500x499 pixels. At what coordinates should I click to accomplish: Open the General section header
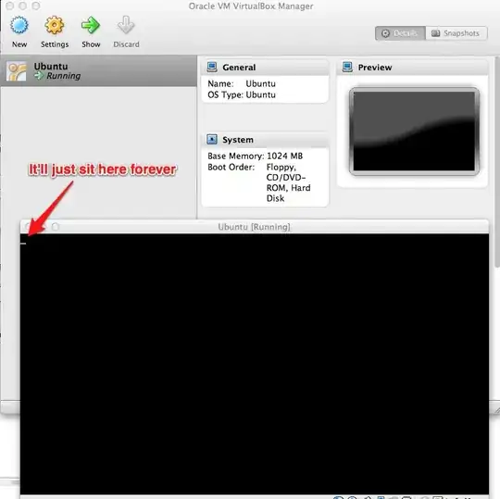pos(265,68)
